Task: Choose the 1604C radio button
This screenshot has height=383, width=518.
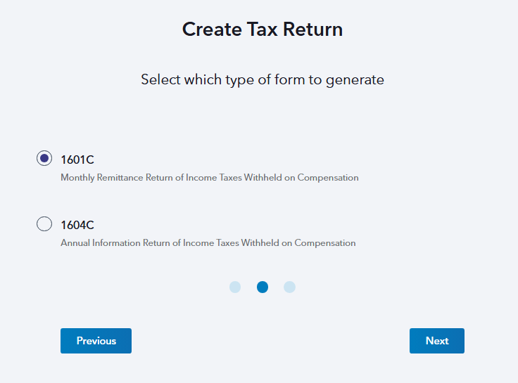Action: coord(44,224)
